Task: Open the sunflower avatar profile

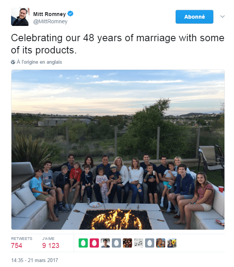Action: [172, 243]
